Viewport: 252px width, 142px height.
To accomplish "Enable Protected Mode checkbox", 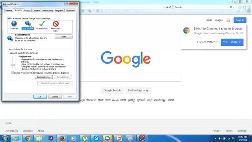I will (13, 73).
